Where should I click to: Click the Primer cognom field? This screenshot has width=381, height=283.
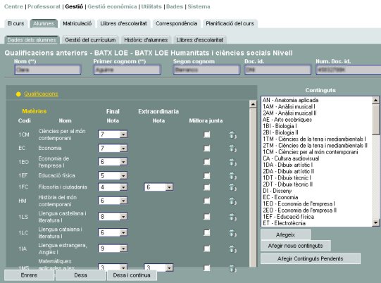click(x=127, y=70)
